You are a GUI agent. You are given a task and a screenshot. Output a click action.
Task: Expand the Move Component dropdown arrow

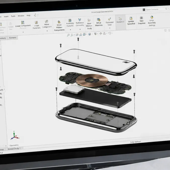(x=47, y=31)
